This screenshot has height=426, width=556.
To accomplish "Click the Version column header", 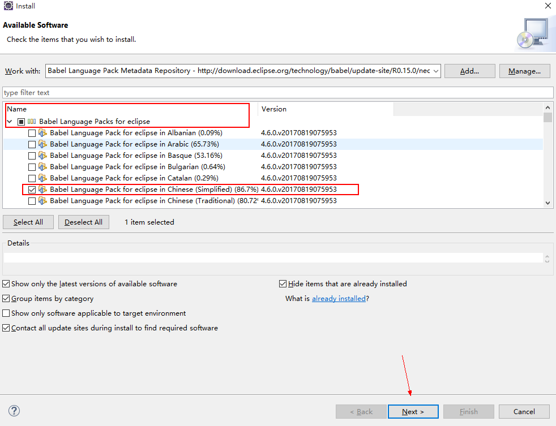I will pos(326,109).
